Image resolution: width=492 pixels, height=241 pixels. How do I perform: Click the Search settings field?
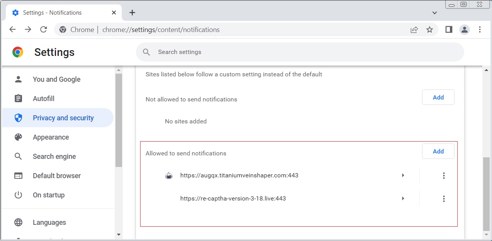[300, 52]
